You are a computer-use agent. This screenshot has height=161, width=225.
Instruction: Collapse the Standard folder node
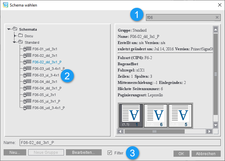click(x=14, y=42)
